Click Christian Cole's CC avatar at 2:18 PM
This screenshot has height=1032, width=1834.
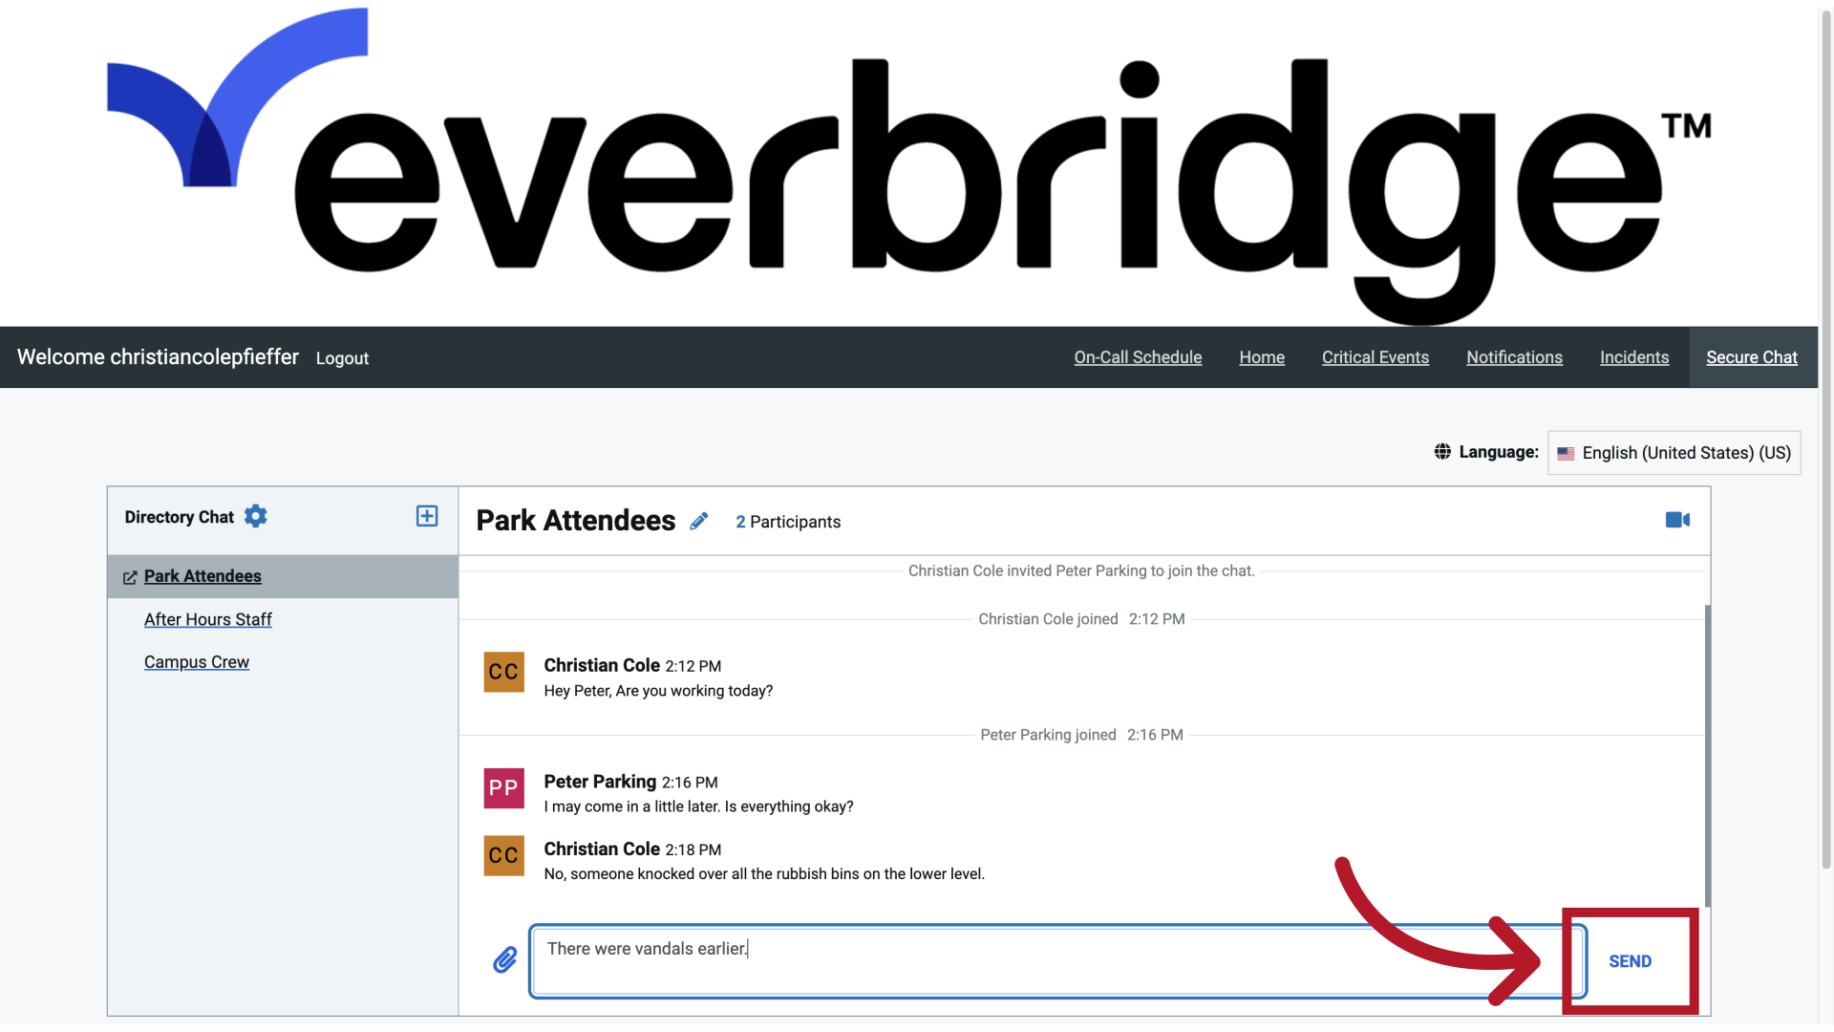[x=503, y=855]
